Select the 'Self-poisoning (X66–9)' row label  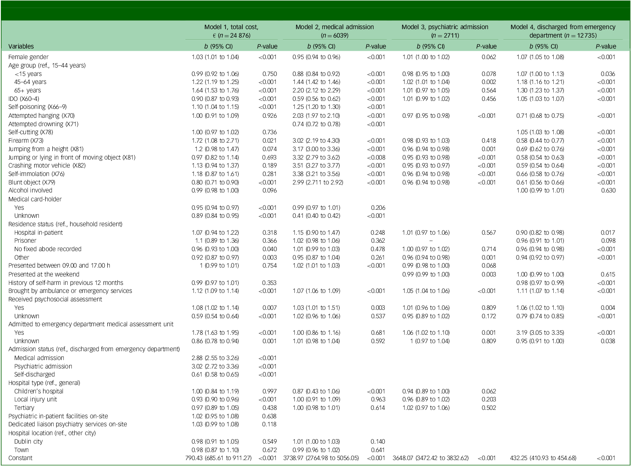tap(38, 107)
